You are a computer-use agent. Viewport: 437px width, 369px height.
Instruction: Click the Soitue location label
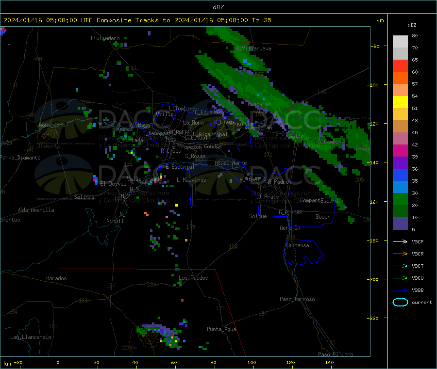pos(258,216)
